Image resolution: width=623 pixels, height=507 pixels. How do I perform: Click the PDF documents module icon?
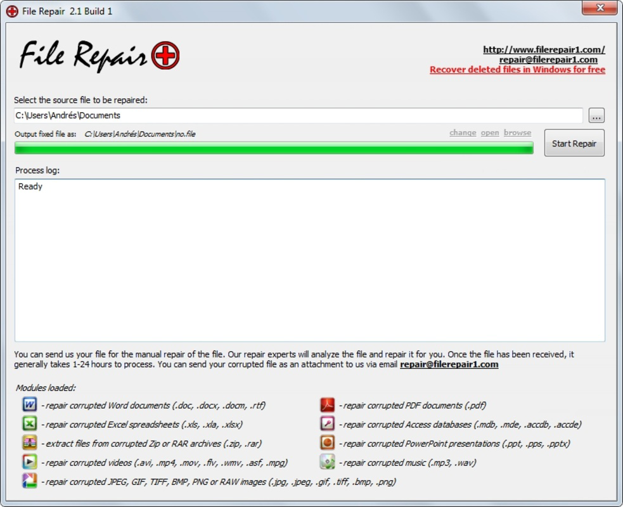tap(328, 405)
